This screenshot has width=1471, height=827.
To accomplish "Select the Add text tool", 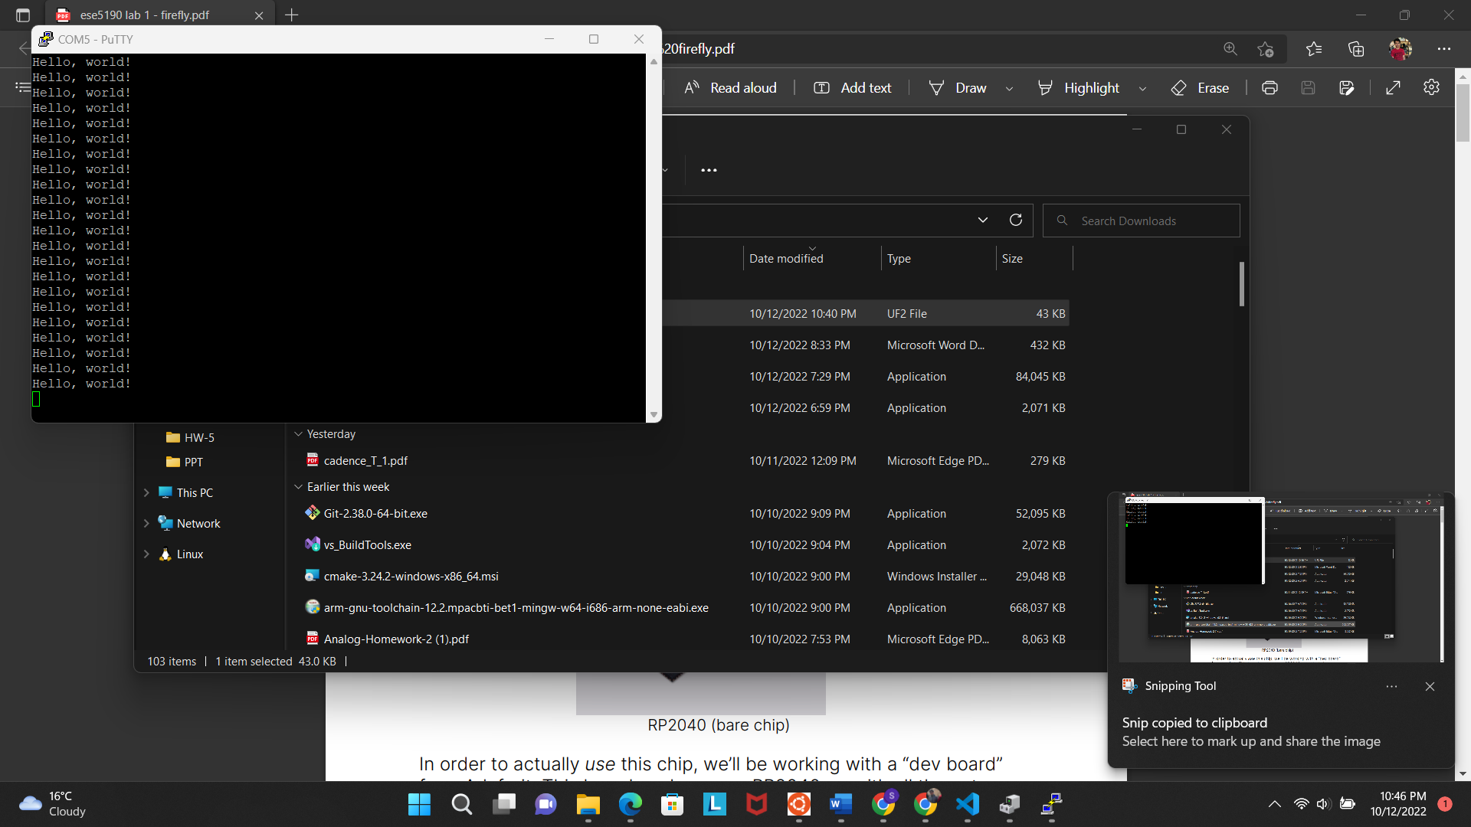I will coord(852,87).
